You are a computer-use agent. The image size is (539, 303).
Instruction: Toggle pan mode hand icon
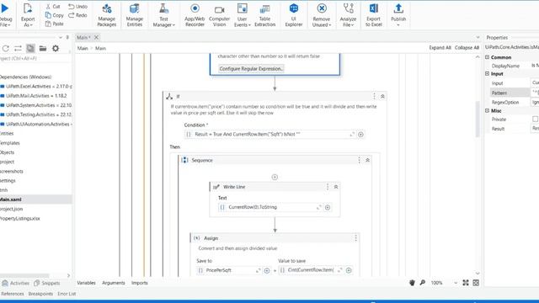point(412,283)
